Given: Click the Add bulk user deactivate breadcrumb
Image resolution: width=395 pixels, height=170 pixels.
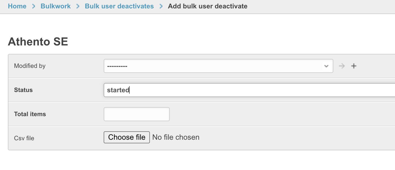Looking at the screenshot, I should click(208, 6).
